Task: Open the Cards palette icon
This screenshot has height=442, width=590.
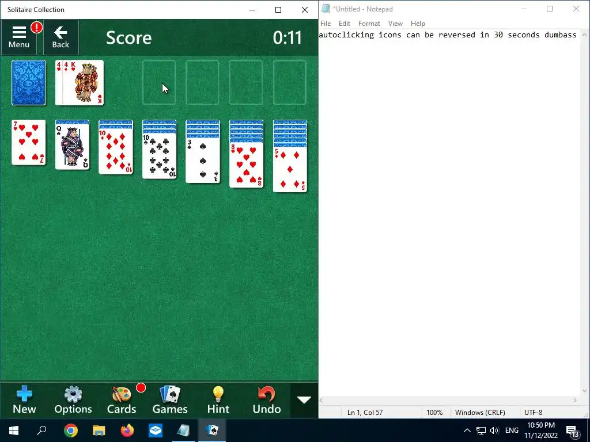Action: [122, 400]
